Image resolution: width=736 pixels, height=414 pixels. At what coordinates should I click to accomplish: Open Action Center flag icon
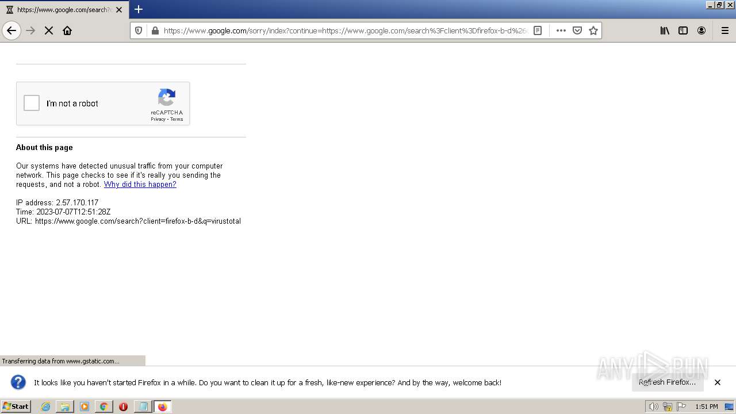[x=681, y=407]
